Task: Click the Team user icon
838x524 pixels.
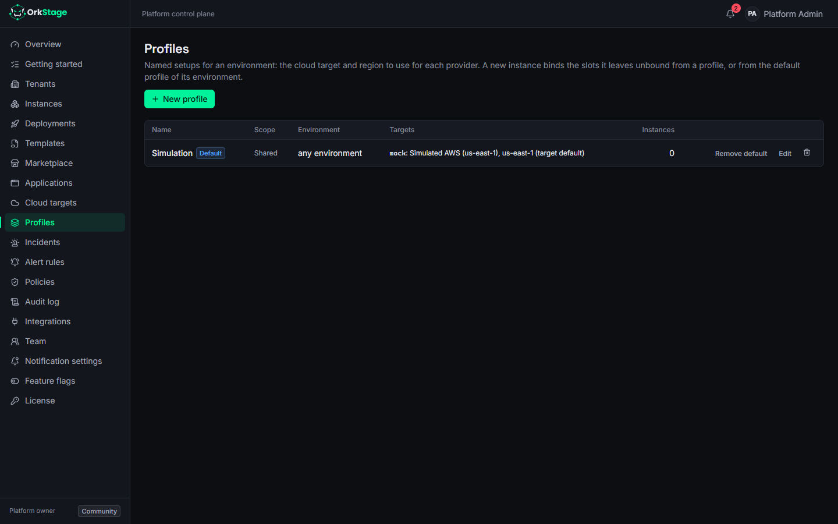Action: (15, 341)
